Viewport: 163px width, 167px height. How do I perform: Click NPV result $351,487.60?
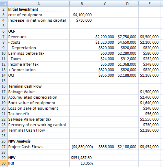[x=81, y=158]
